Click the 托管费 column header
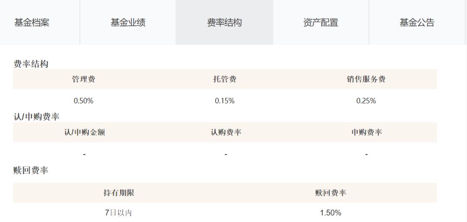 [x=225, y=79]
